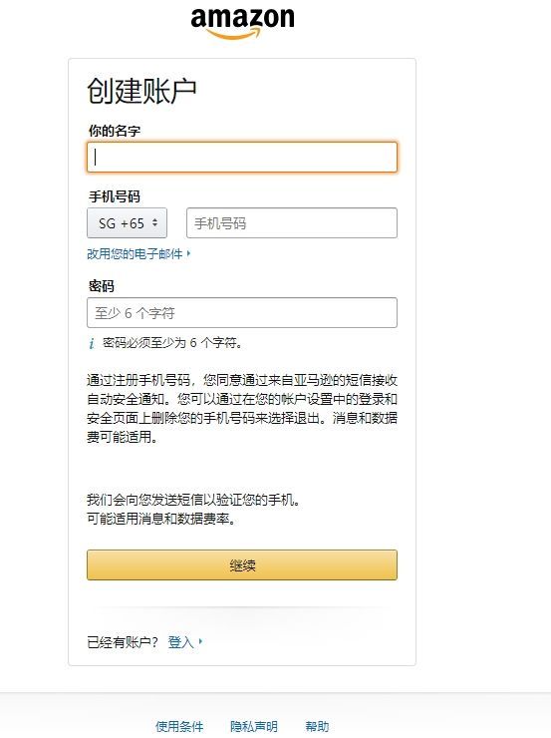Click the 手机号码 phone number input box
The width and height of the screenshot is (551, 738).
point(292,223)
